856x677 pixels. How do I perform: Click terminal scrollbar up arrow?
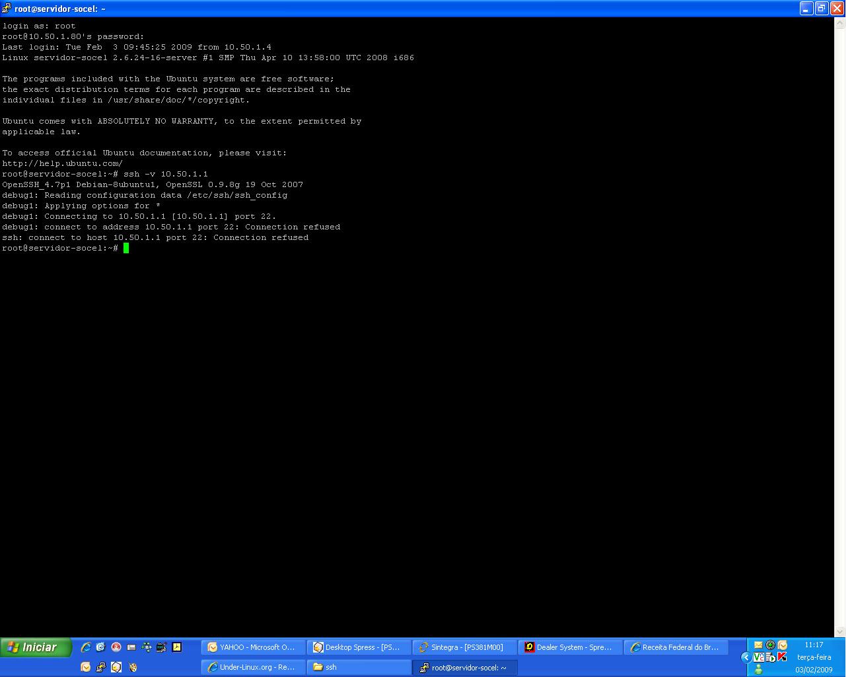tap(840, 23)
